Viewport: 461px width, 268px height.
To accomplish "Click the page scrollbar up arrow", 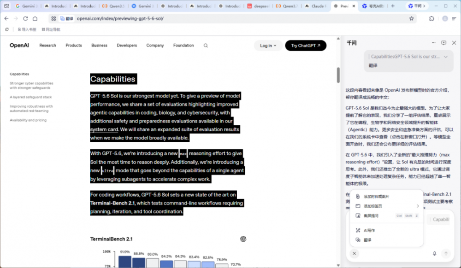I will [x=338, y=39].
